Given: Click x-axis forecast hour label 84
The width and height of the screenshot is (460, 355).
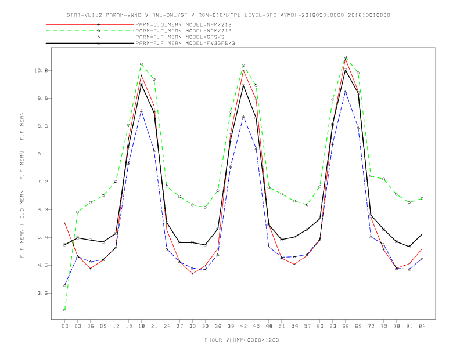Looking at the screenshot, I should pyautogui.click(x=422, y=326).
